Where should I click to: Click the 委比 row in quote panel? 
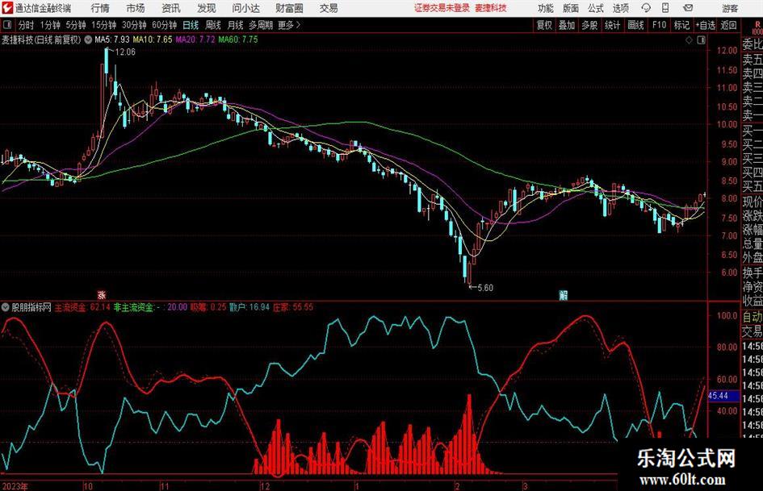(752, 44)
